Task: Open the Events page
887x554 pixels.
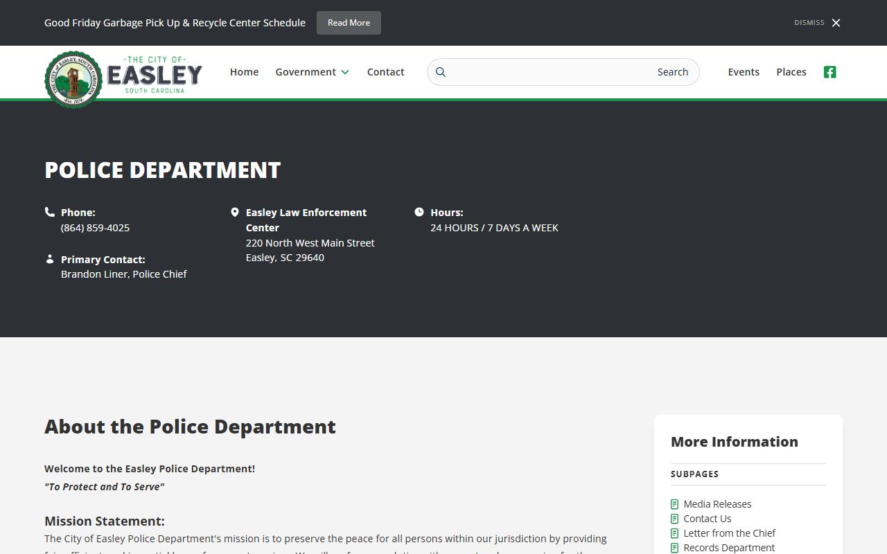Action: pos(744,72)
